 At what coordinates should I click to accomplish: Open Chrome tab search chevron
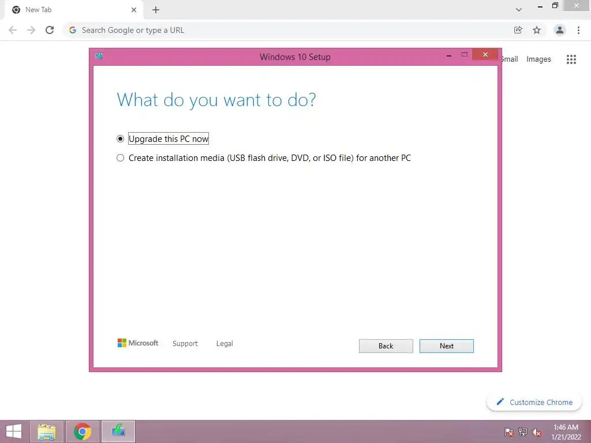tap(519, 10)
